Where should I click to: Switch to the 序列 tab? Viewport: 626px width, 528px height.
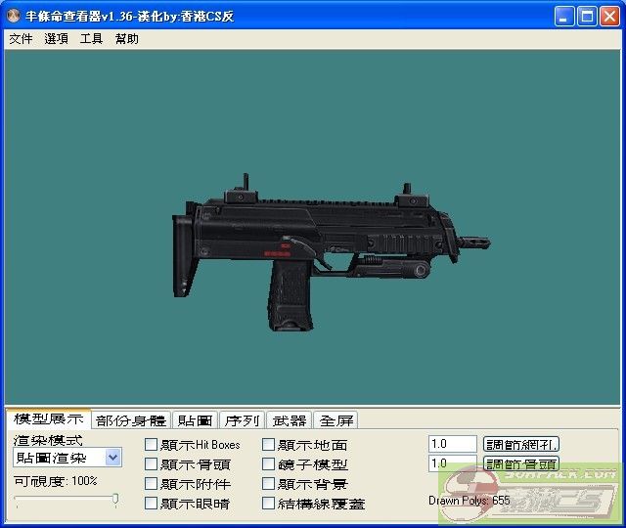pos(242,420)
